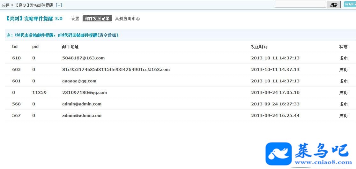The width and height of the screenshot is (356, 169).
Task: Click the 状态 column header
Action: pos(343,47)
